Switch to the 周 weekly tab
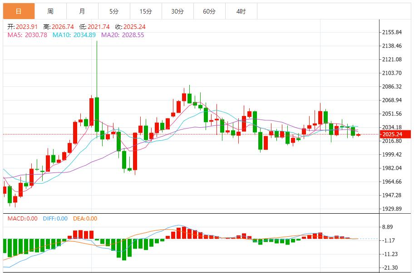Screen dimensions: 414x273 [x=50, y=11]
